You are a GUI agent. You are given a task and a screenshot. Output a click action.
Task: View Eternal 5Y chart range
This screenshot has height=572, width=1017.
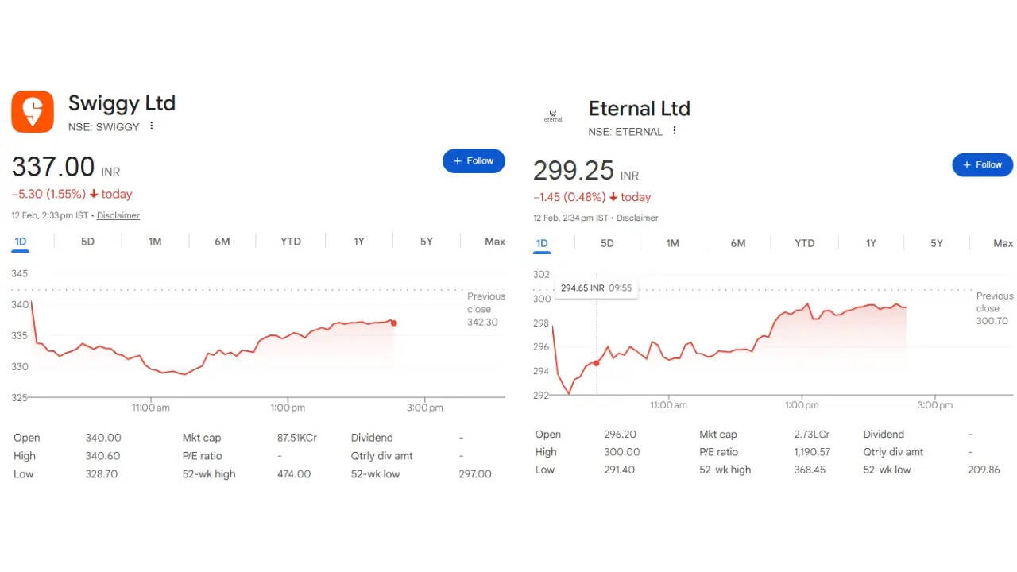[x=937, y=244]
